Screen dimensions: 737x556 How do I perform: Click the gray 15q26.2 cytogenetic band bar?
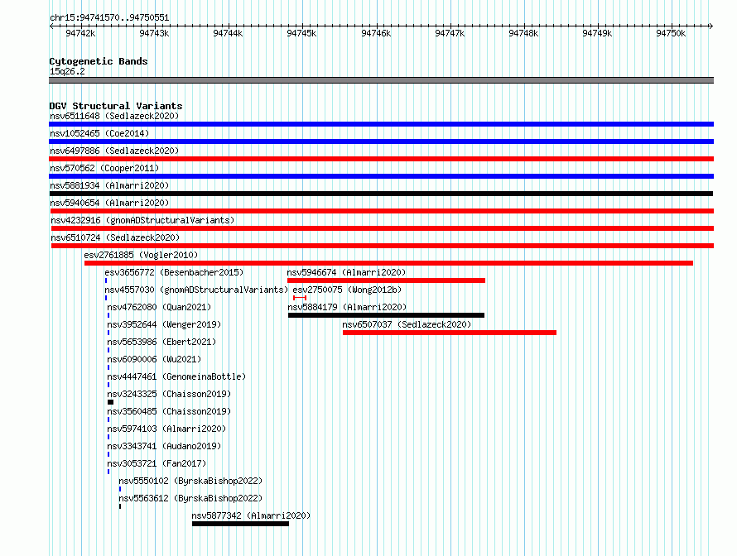(381, 80)
